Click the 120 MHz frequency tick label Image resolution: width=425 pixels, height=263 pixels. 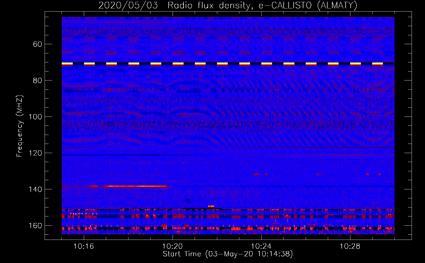point(35,153)
